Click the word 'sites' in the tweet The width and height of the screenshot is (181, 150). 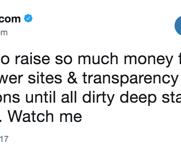coord(45,78)
